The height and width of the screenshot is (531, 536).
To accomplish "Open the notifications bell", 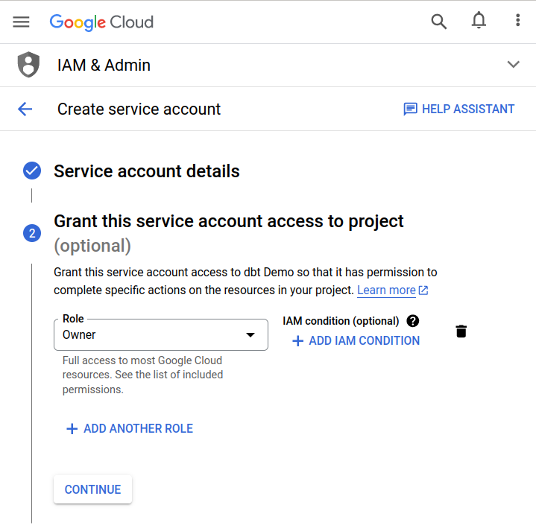I will [479, 22].
